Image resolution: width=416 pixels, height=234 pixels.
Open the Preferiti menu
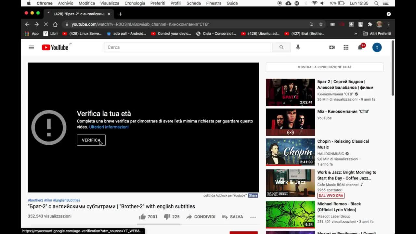158,3
